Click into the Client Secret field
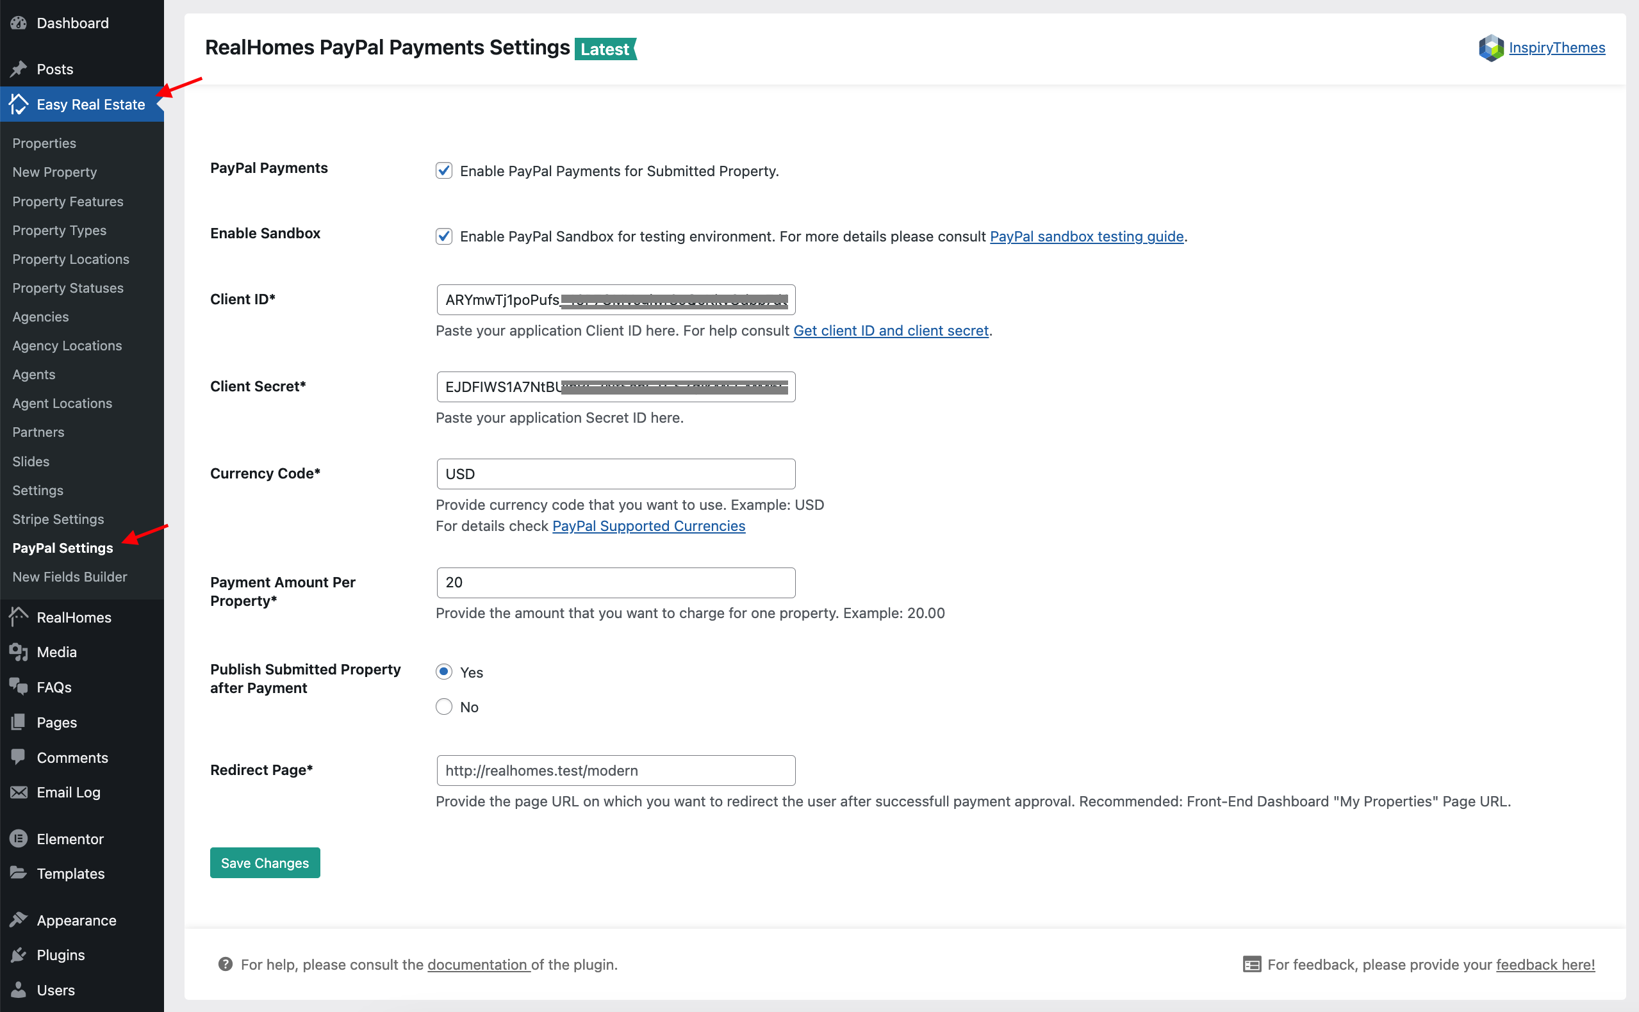Viewport: 1639px width, 1012px height. tap(616, 387)
